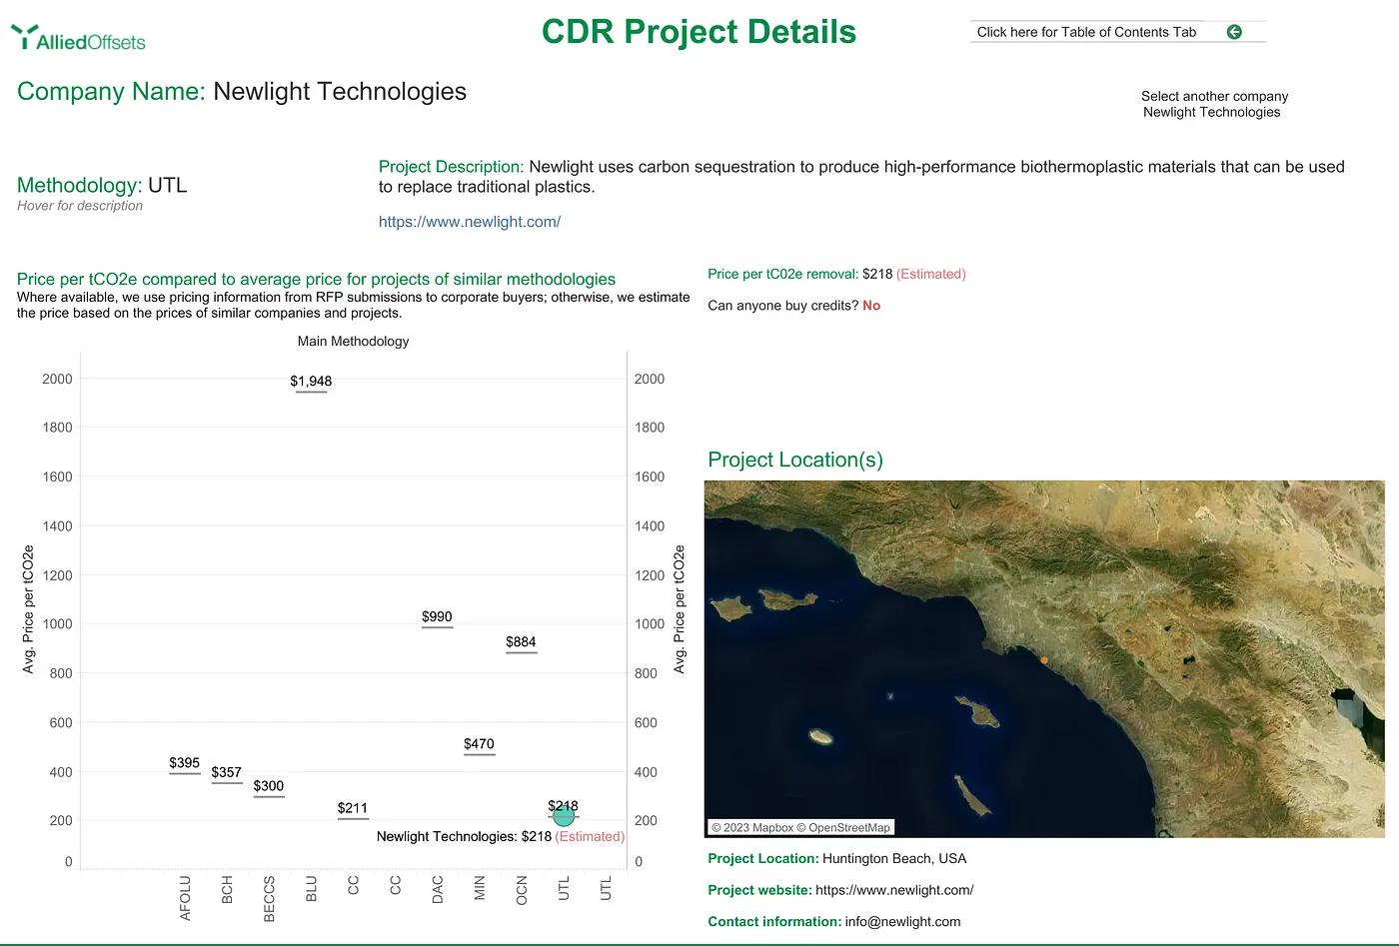Click the $990 DAC price label
1399x946 pixels.
coord(437,616)
